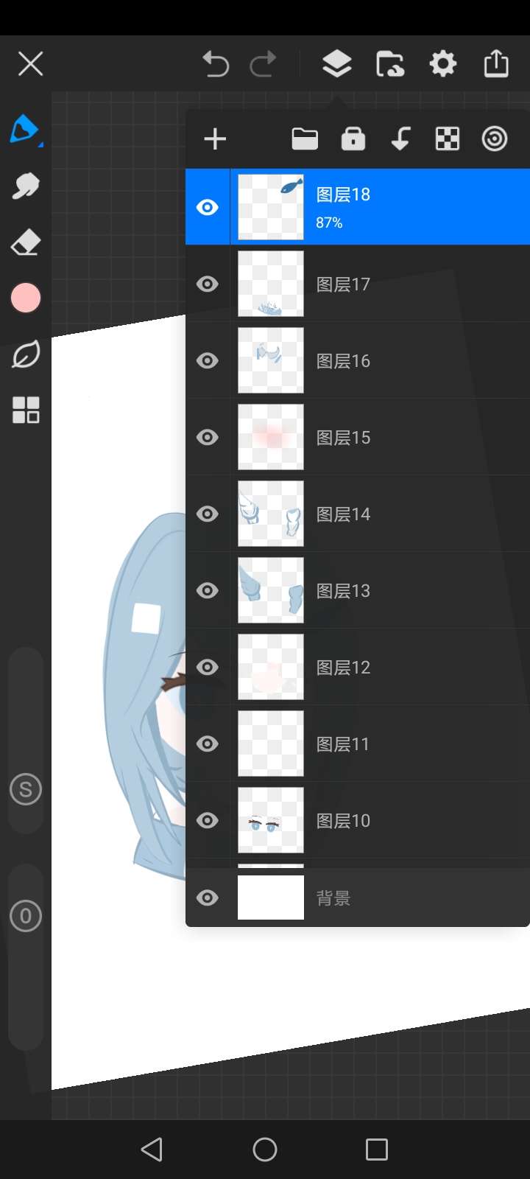530x1179 pixels.
Task: Click the S size slider button
Action: coord(26,790)
